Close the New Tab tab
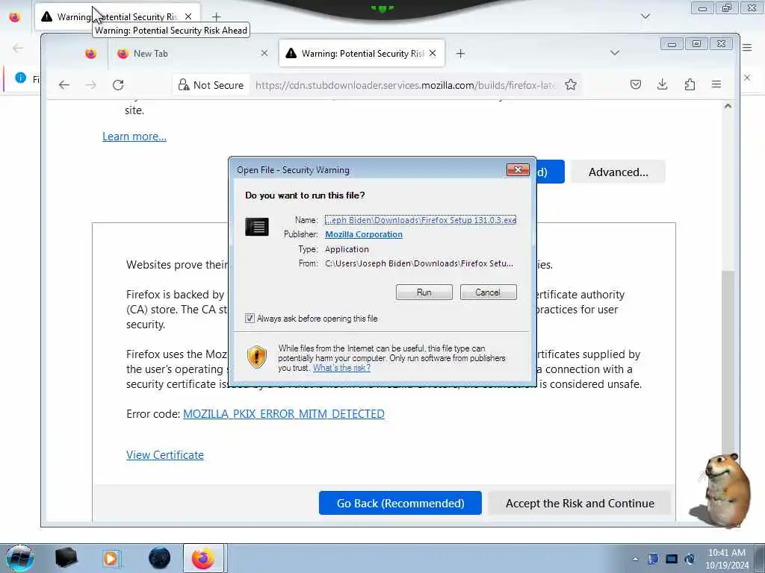 [x=264, y=53]
